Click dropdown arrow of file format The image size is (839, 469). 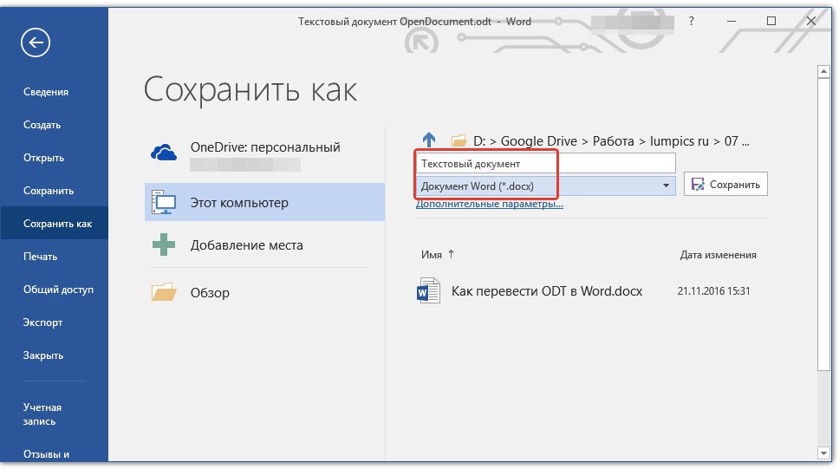tap(667, 186)
